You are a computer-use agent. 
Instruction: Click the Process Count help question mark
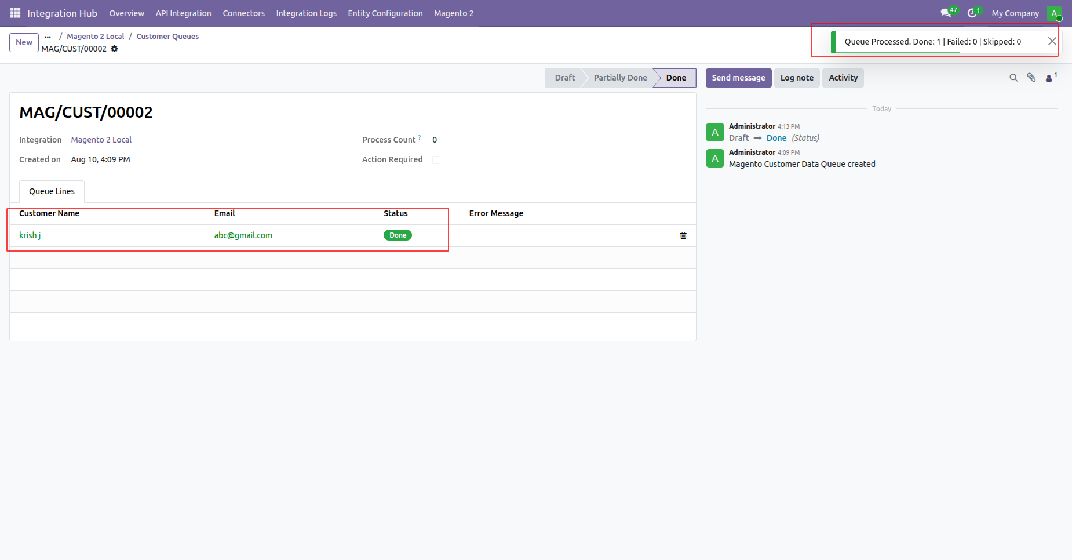tap(420, 137)
